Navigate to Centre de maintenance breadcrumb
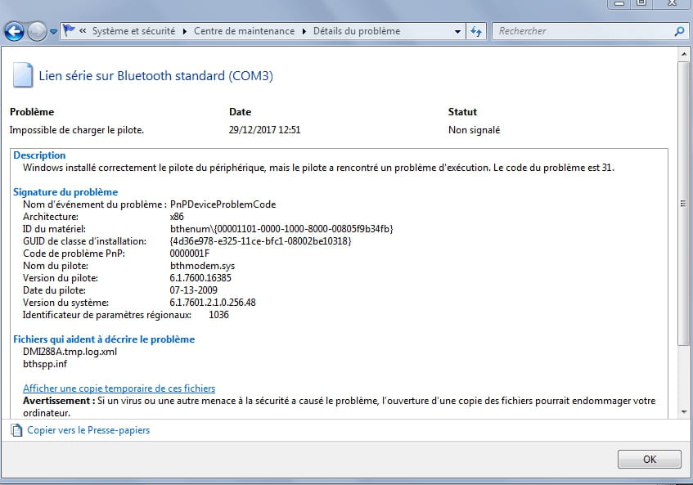This screenshot has height=485, width=693. click(244, 31)
